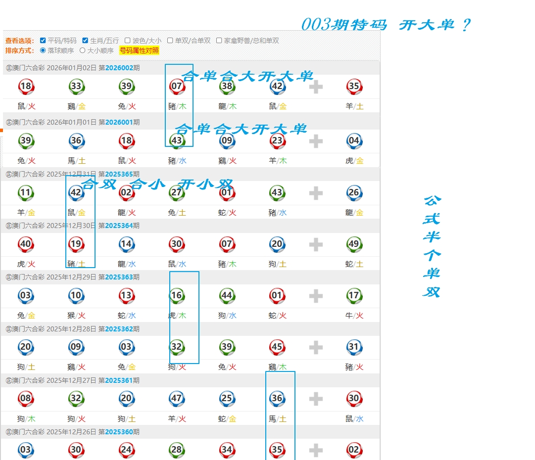This screenshot has height=460, width=535.
Task: Select the 大小顺序 sort radio button
Action: point(83,50)
